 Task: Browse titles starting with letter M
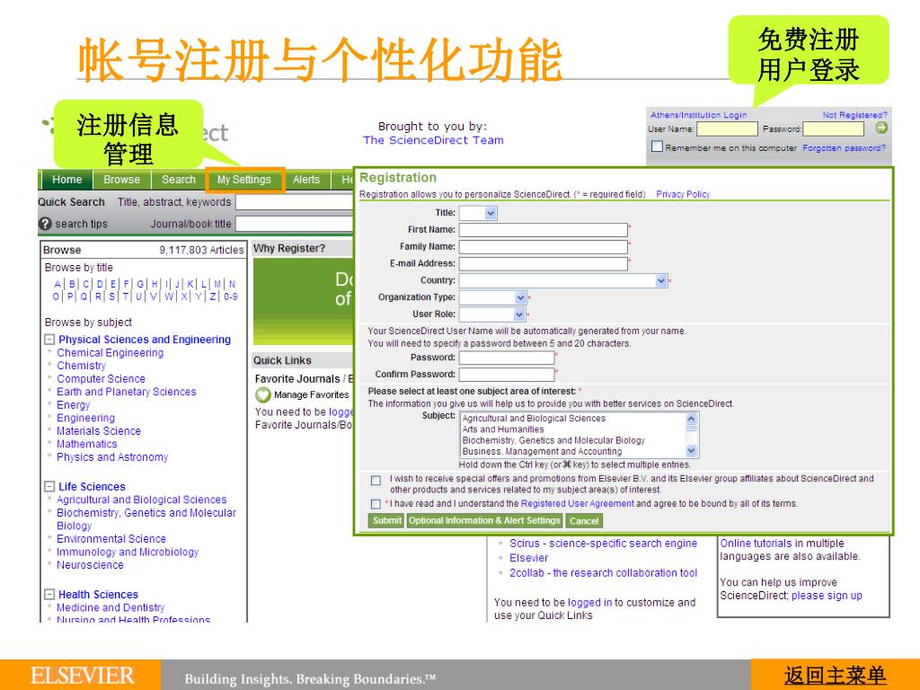pos(217,284)
